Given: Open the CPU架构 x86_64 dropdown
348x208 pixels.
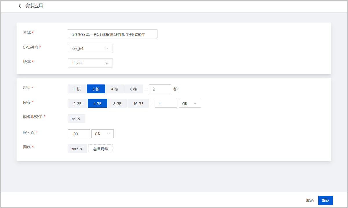Looking at the screenshot, I should tap(90, 49).
